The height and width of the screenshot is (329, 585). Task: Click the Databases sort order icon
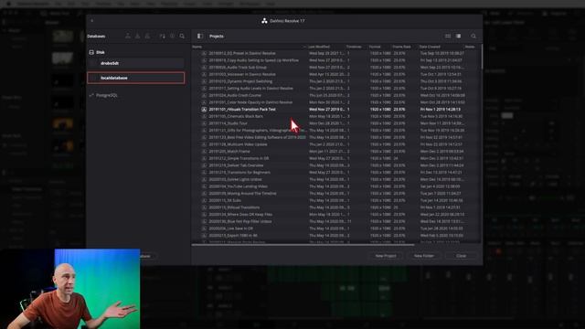(162, 37)
